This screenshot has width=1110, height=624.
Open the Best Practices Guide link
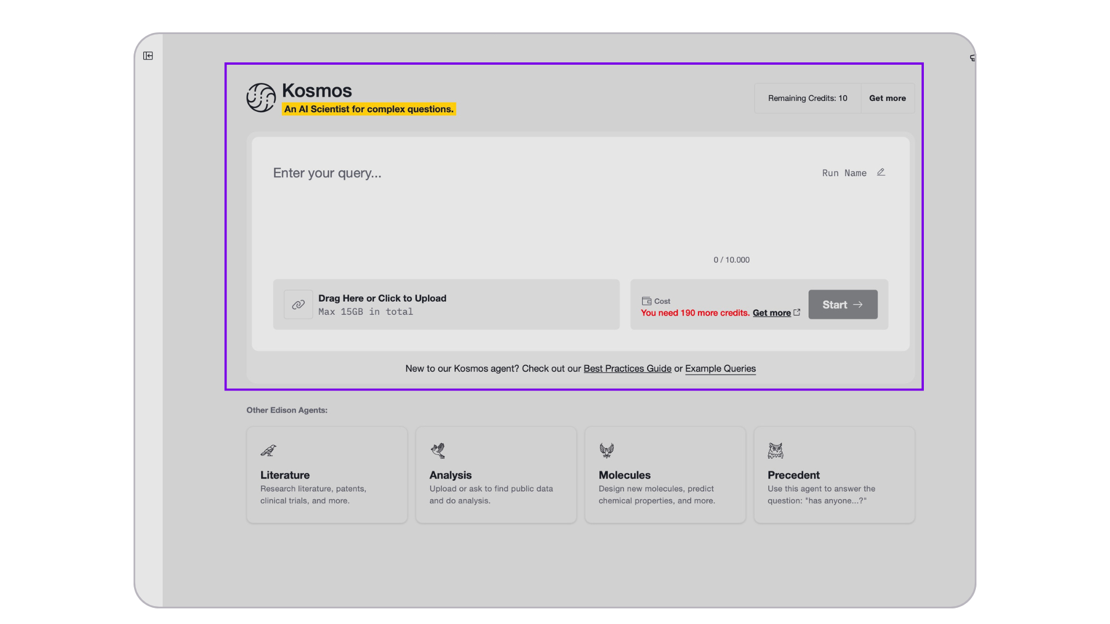click(x=627, y=369)
